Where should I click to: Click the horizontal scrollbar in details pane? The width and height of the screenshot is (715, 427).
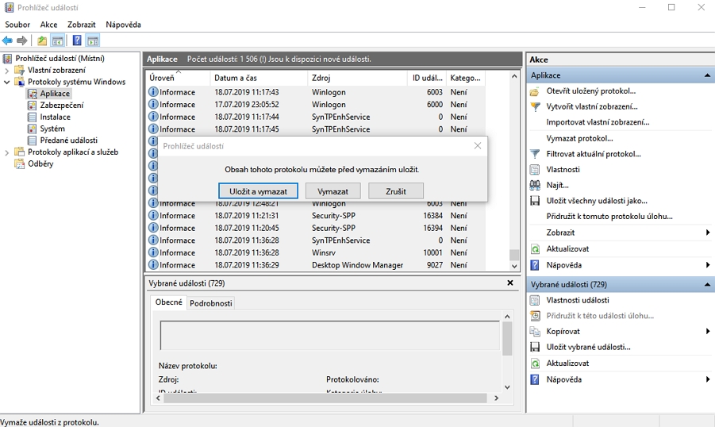coord(325,398)
